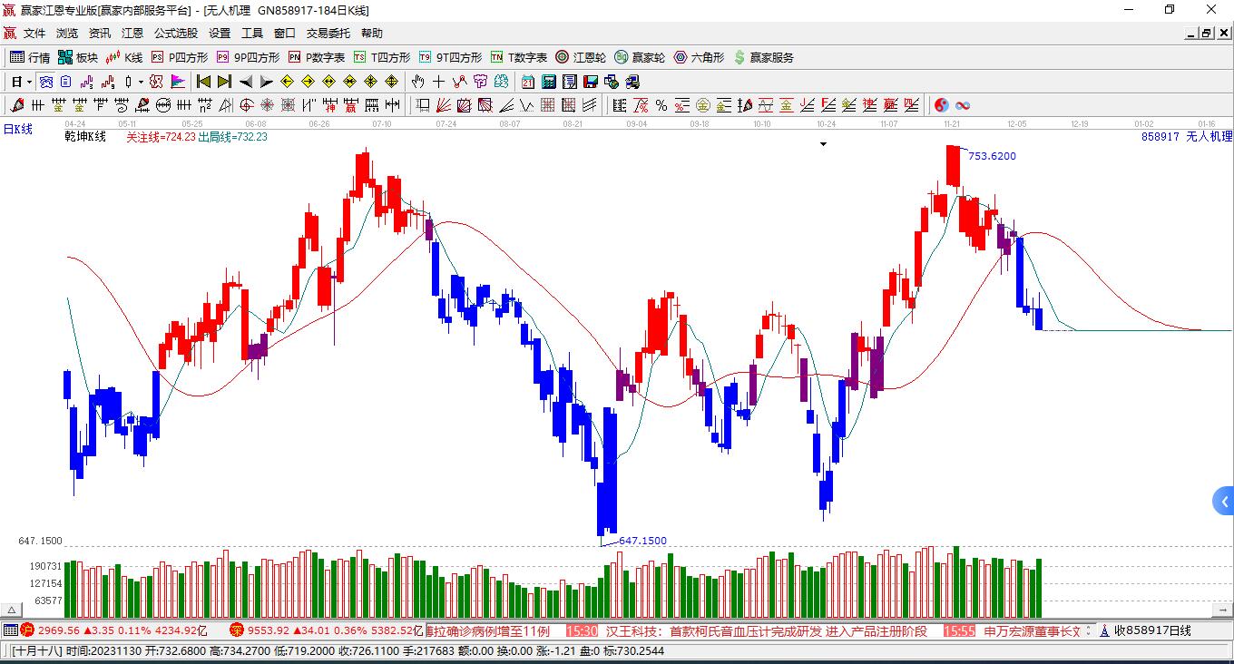Click the red-blue yin-yang icon
Screen dimensions: 1234x664
942,105
